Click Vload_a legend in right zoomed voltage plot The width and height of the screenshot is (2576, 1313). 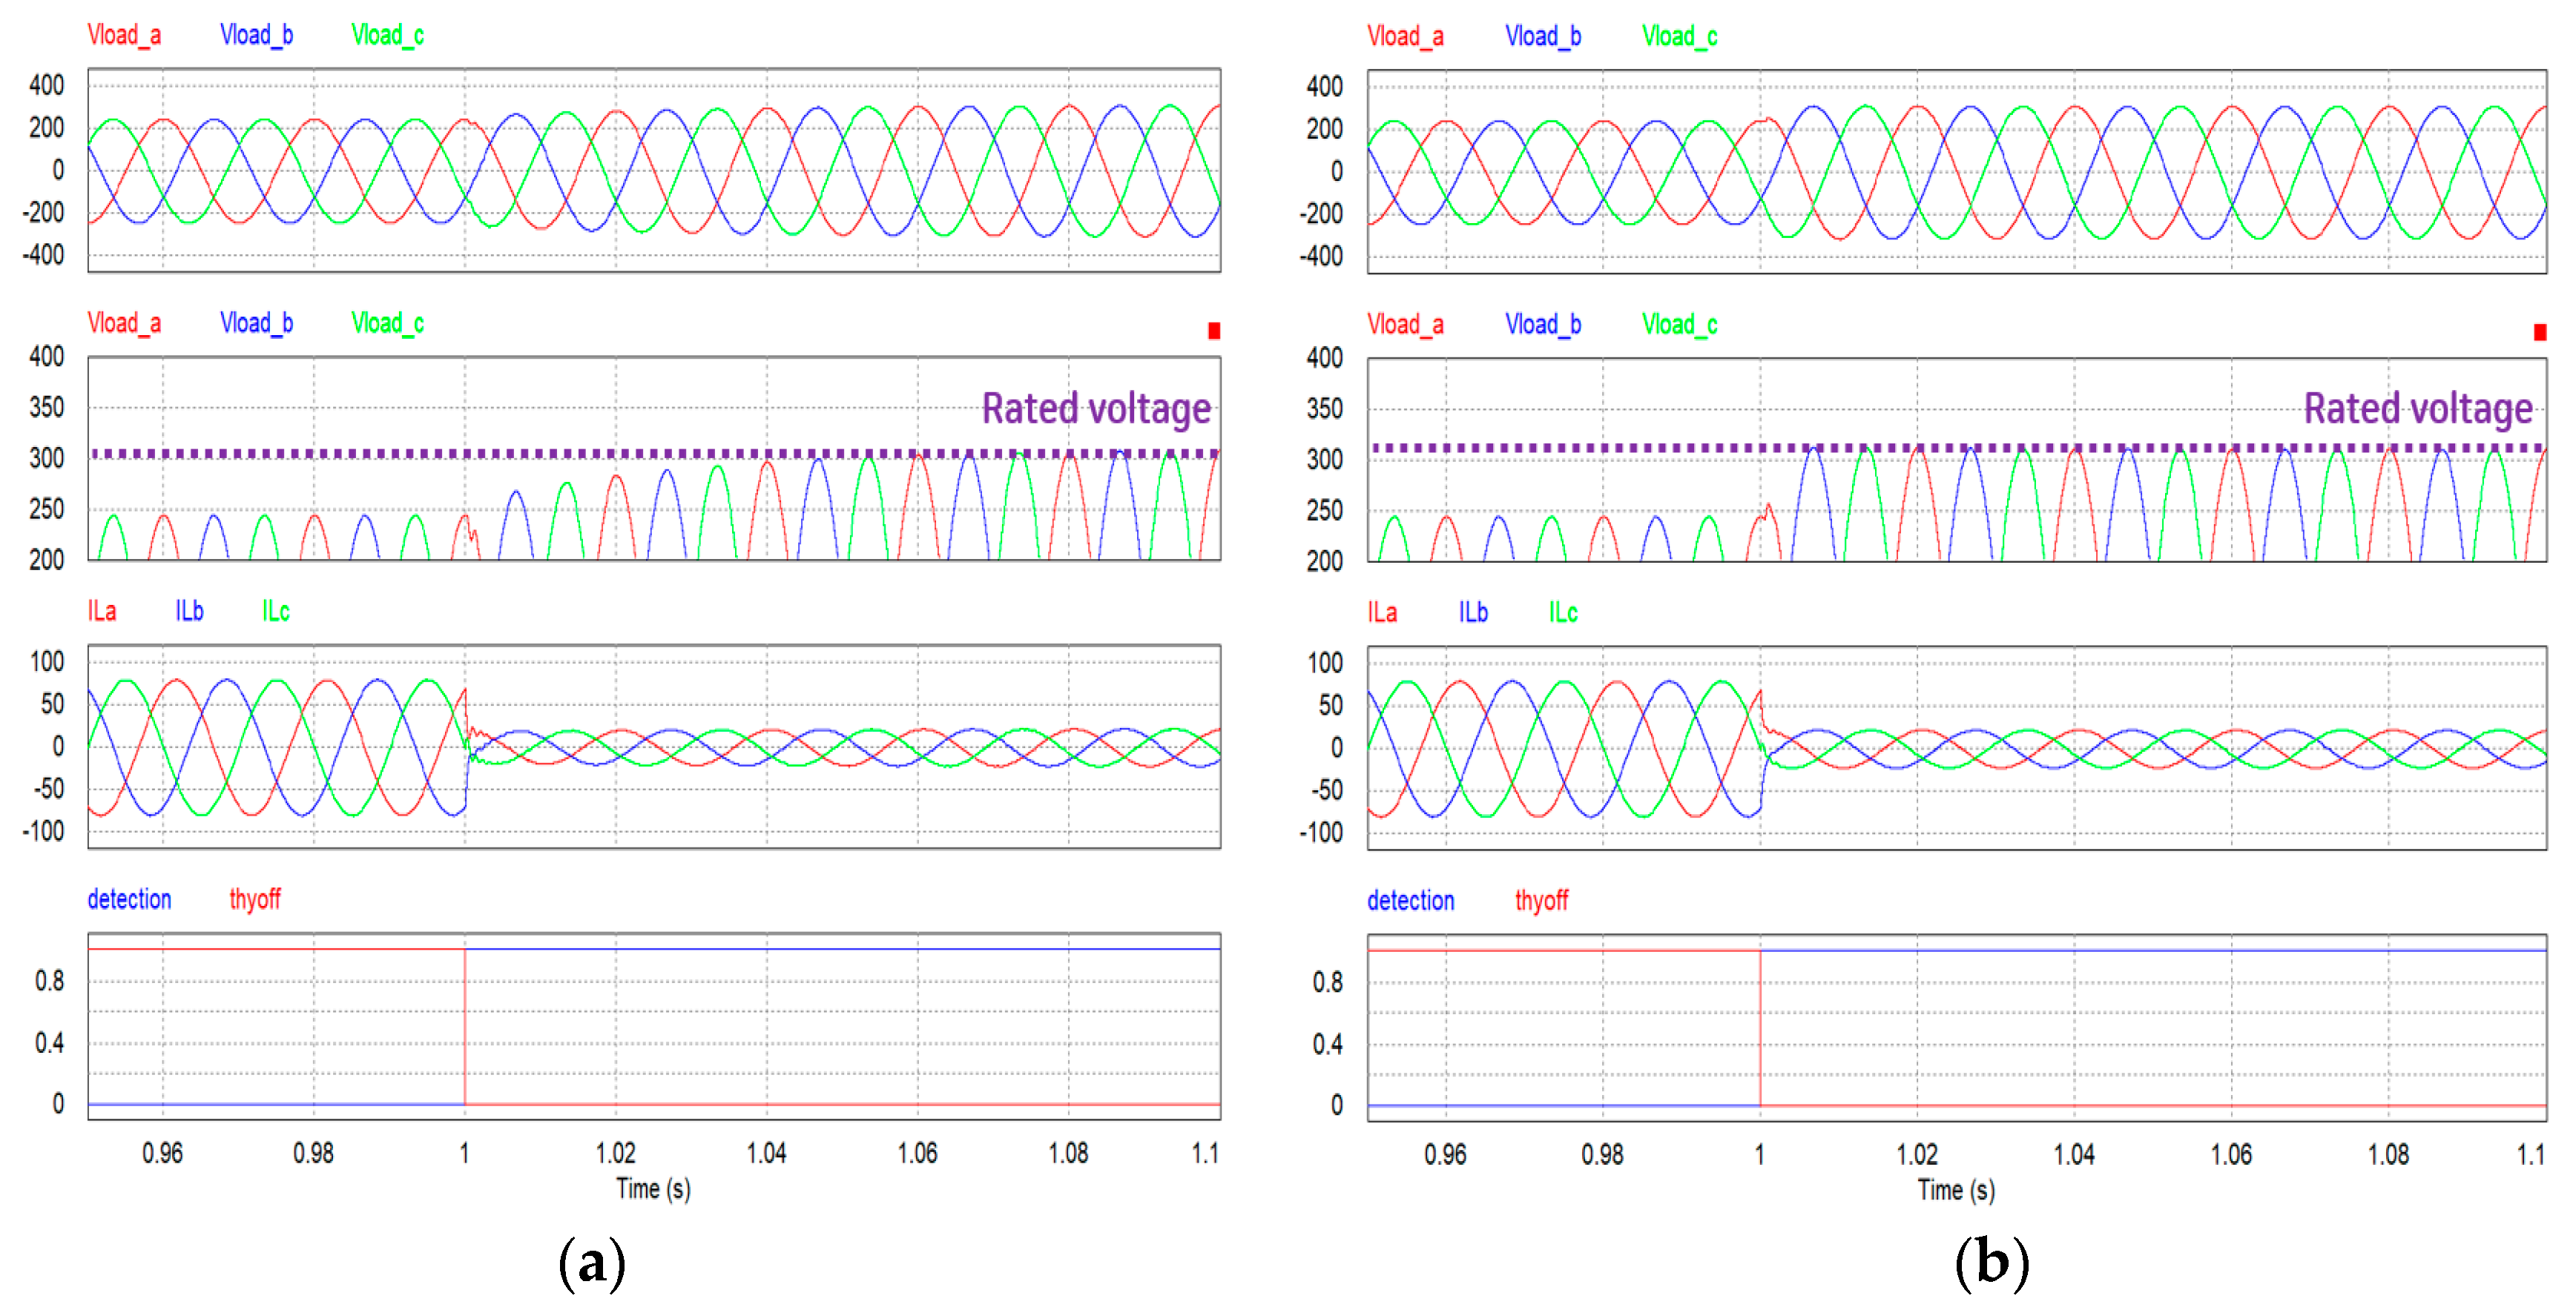1405,325
